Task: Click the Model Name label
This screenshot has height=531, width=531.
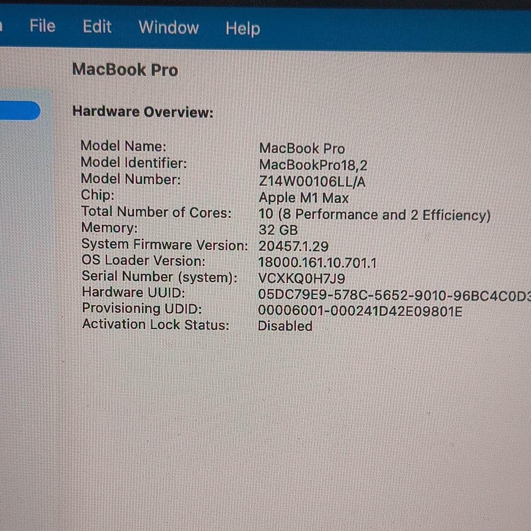Action: click(123, 146)
